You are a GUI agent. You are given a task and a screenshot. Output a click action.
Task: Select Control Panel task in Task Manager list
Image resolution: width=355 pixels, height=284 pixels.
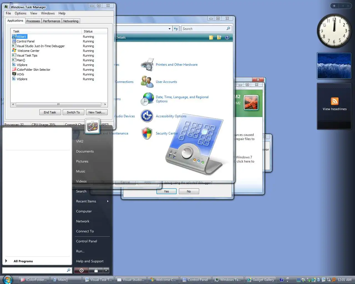pyautogui.click(x=59, y=41)
